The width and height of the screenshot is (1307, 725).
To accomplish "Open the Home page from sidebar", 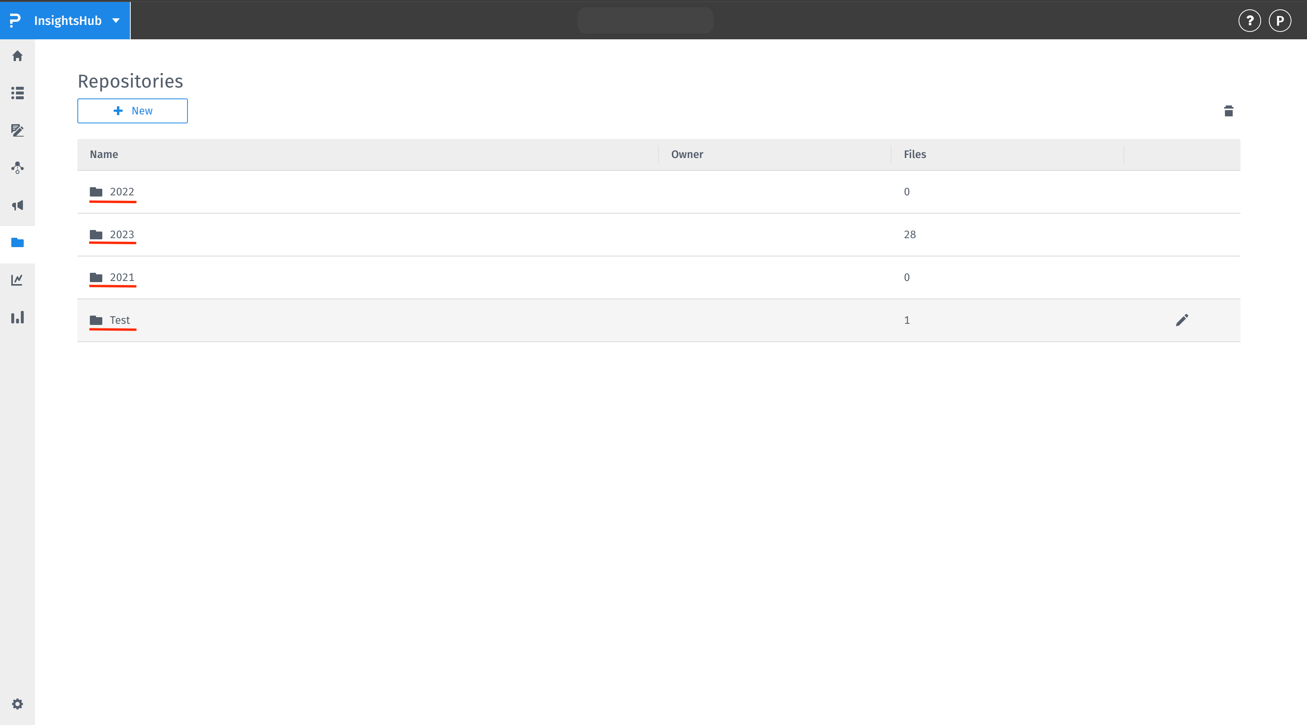I will point(17,56).
